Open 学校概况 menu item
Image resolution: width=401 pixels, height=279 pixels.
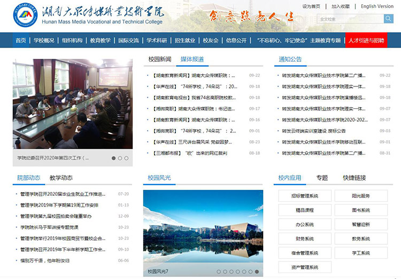(x=44, y=41)
